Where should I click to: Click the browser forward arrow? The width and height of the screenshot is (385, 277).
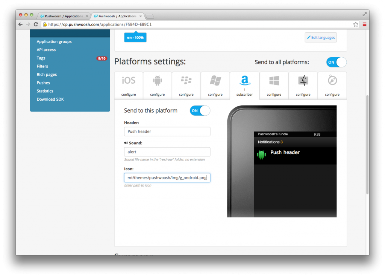(28, 24)
